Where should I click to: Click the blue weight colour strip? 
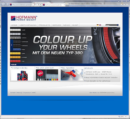coord(17,49)
